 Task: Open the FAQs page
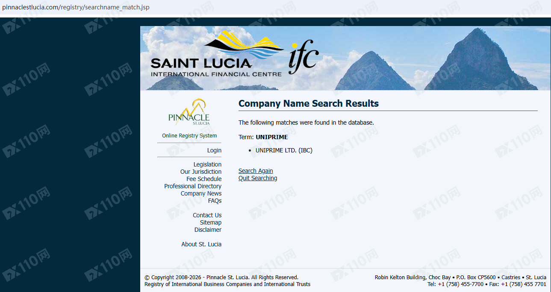(x=215, y=201)
